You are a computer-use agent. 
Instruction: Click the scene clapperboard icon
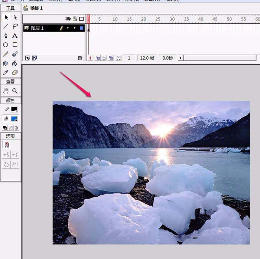(26, 8)
